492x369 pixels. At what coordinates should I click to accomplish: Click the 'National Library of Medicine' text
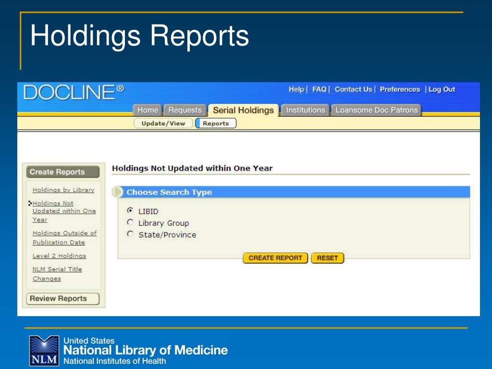(x=146, y=350)
